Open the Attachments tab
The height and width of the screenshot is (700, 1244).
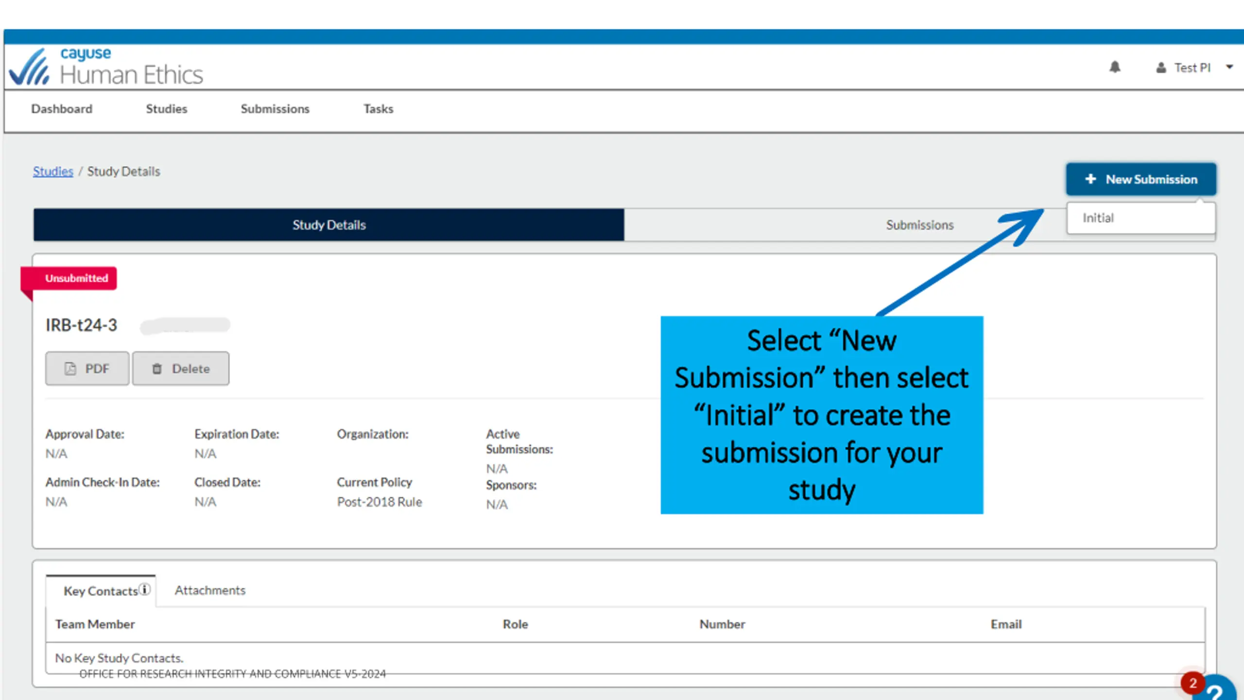pos(210,591)
